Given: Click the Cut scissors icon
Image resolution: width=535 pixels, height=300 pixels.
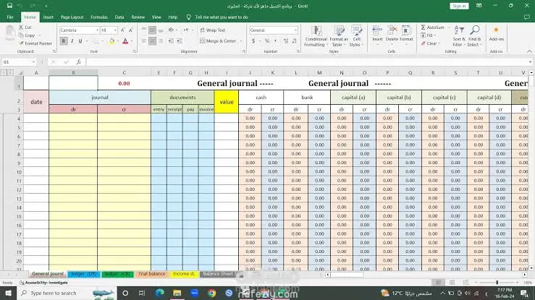Looking at the screenshot, I should (21, 27).
